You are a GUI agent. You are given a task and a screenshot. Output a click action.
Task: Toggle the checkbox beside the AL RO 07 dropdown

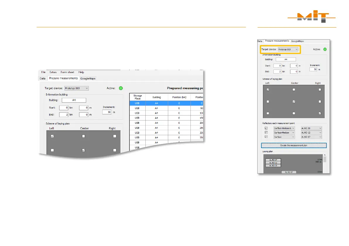266,137
